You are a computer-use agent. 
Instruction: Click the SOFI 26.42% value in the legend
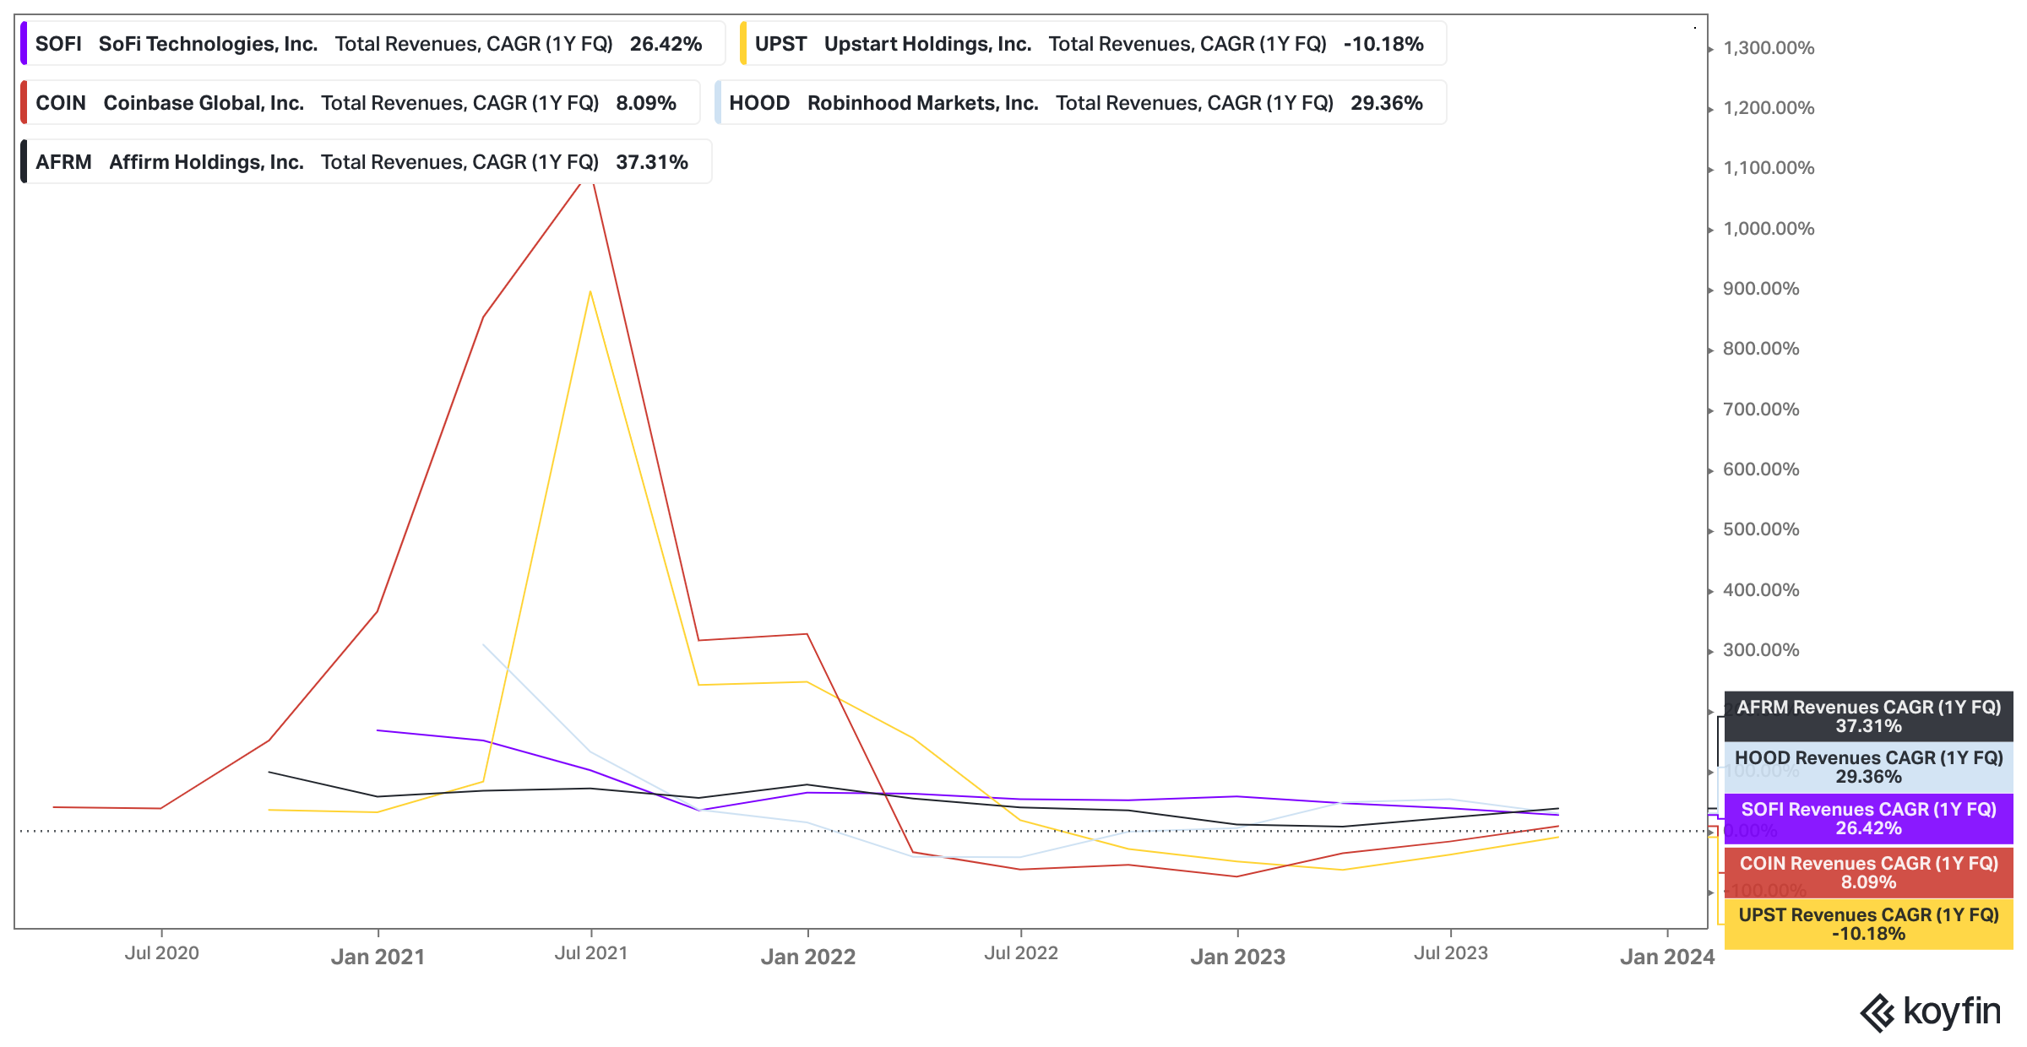666,44
